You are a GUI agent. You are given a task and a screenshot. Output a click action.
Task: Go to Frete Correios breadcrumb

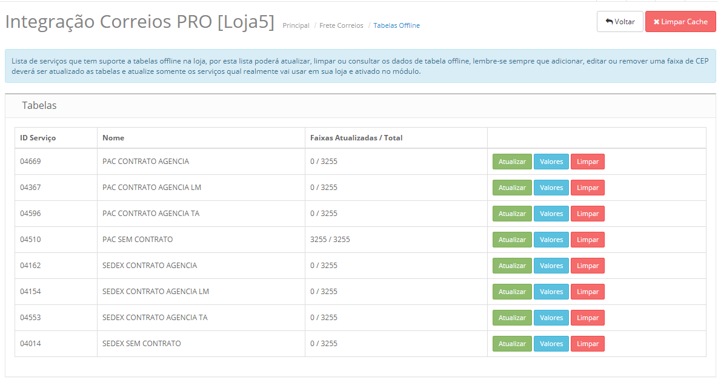pos(341,25)
